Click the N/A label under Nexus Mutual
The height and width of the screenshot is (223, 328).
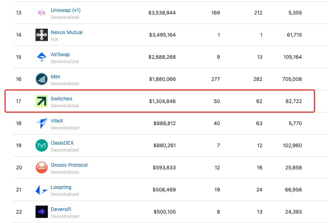(54, 40)
